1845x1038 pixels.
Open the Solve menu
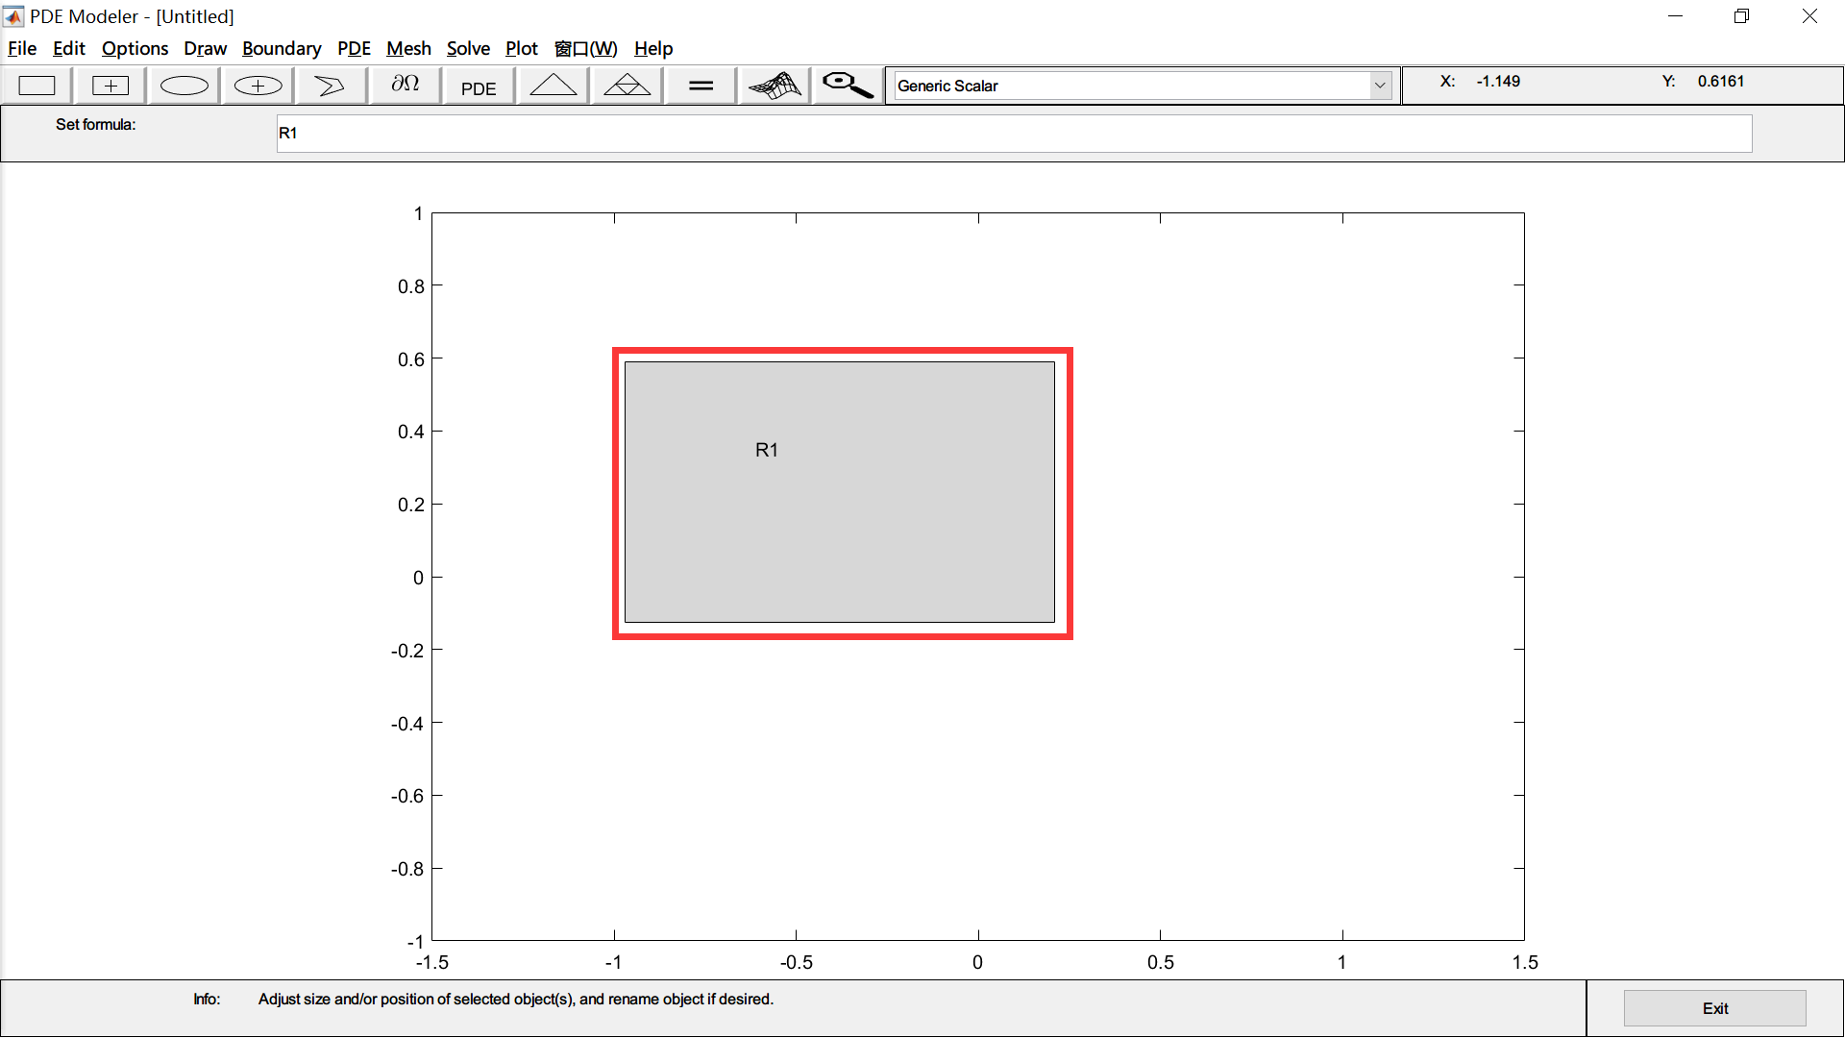point(468,48)
